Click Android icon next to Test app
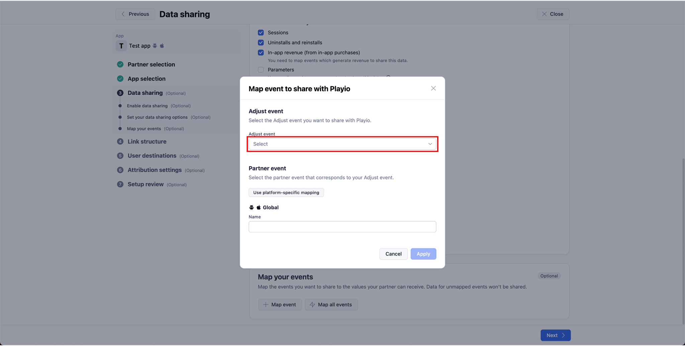Image resolution: width=685 pixels, height=346 pixels. point(155,46)
